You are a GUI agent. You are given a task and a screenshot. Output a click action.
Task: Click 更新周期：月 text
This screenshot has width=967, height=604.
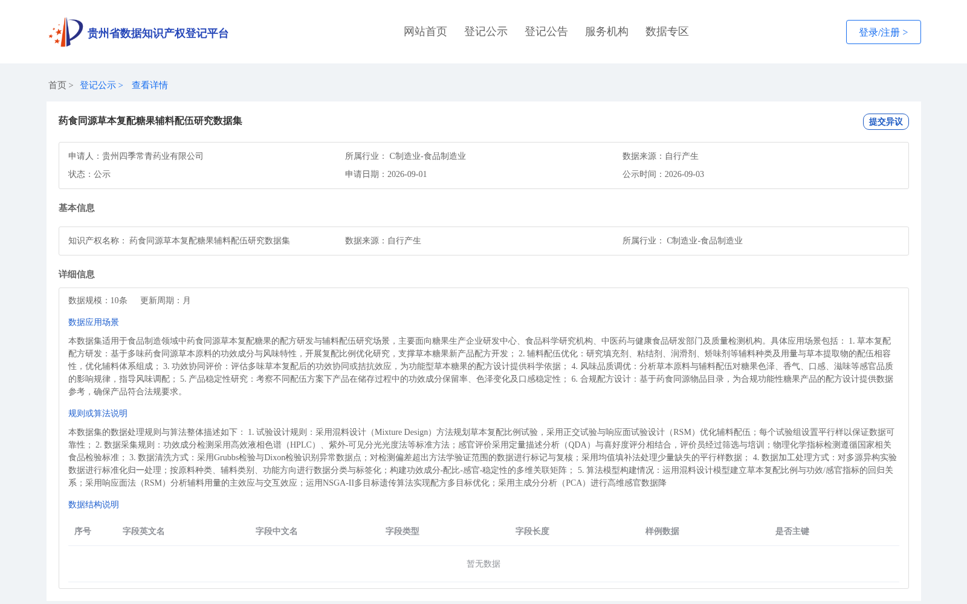pyautogui.click(x=166, y=300)
